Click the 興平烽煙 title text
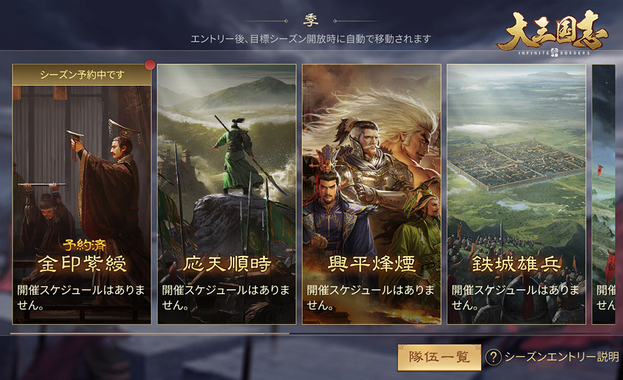 pos(371,264)
